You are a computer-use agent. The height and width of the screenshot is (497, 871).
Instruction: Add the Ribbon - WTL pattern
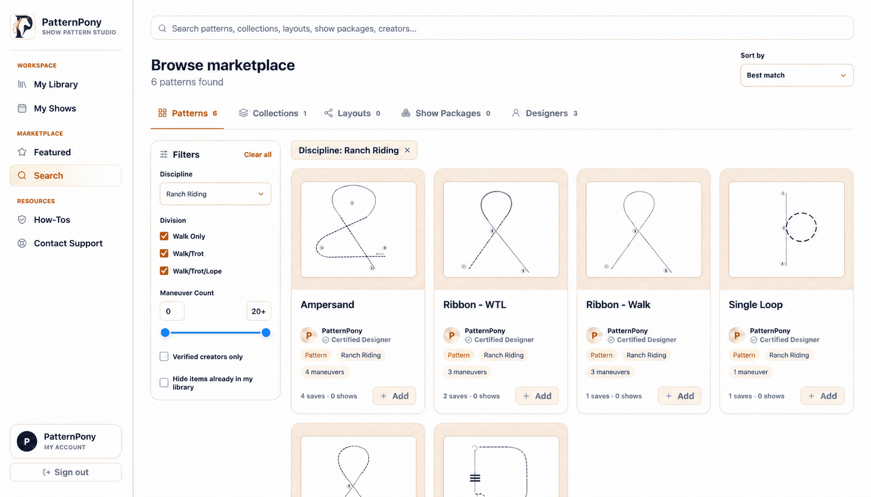[x=537, y=396]
